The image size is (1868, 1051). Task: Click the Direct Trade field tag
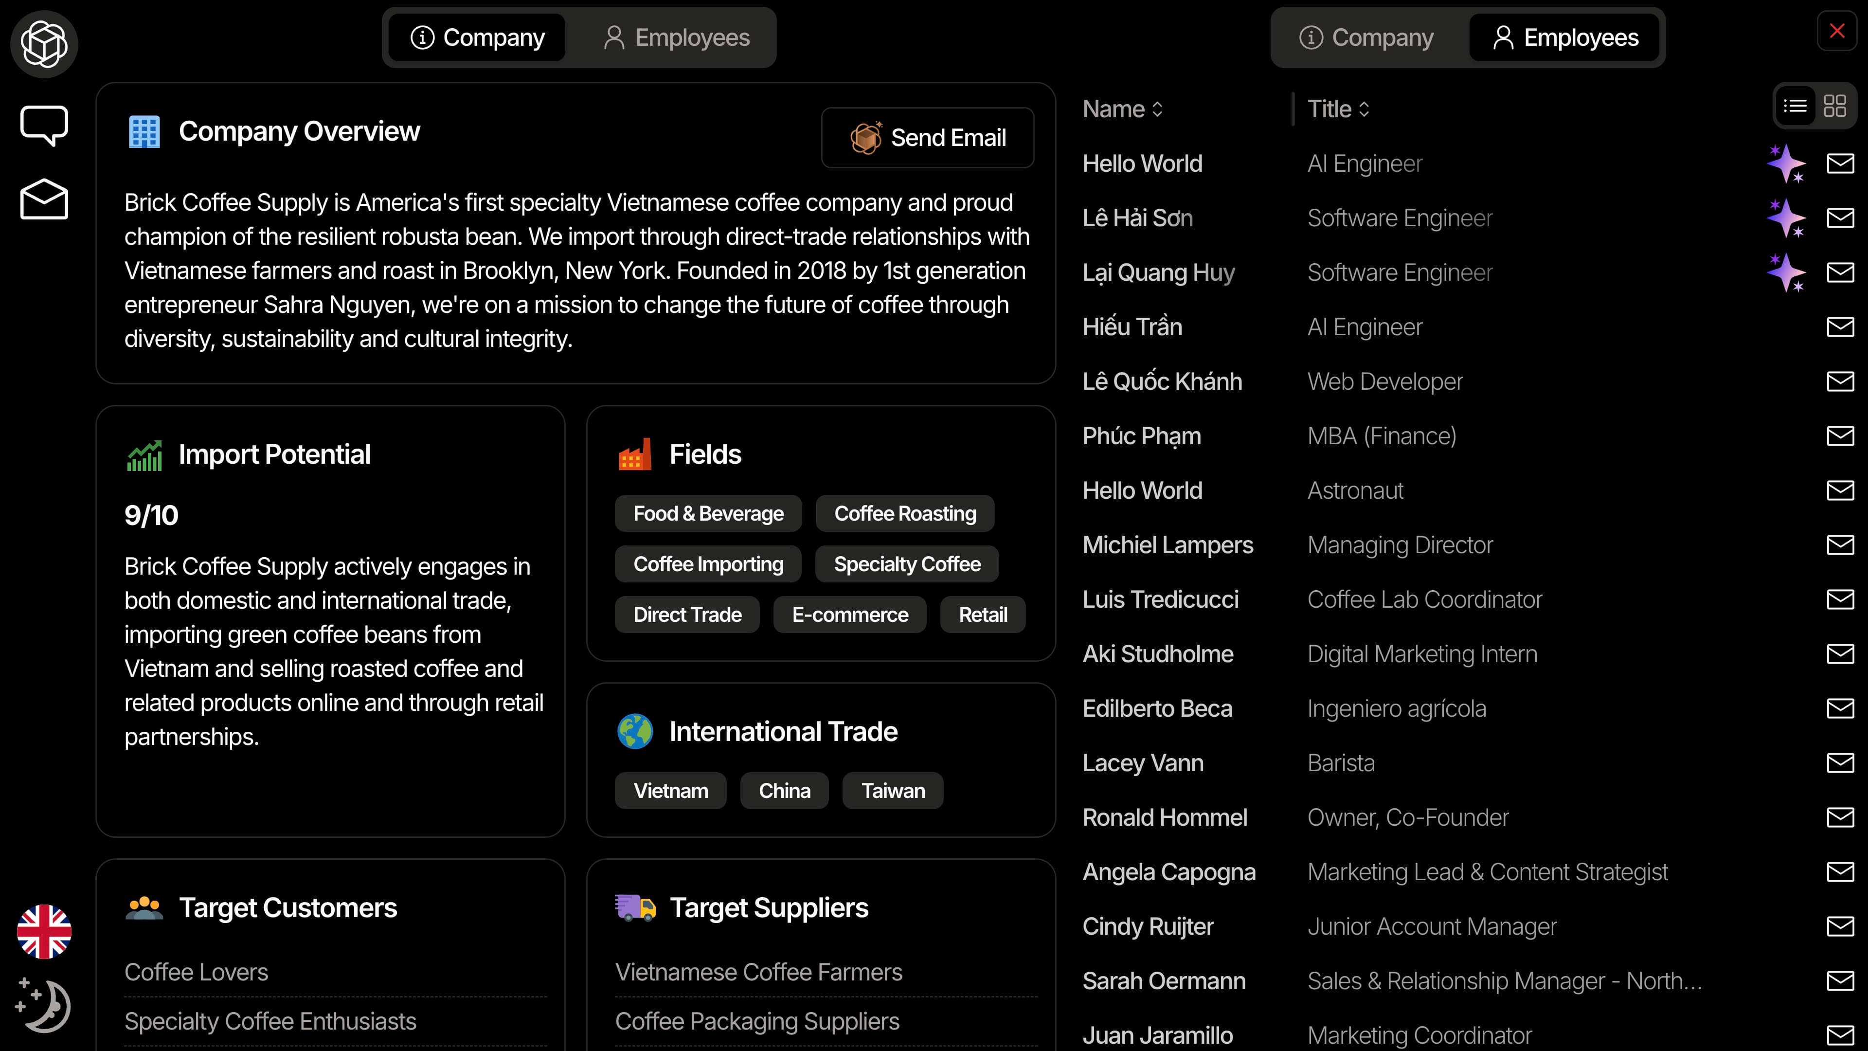tap(687, 615)
